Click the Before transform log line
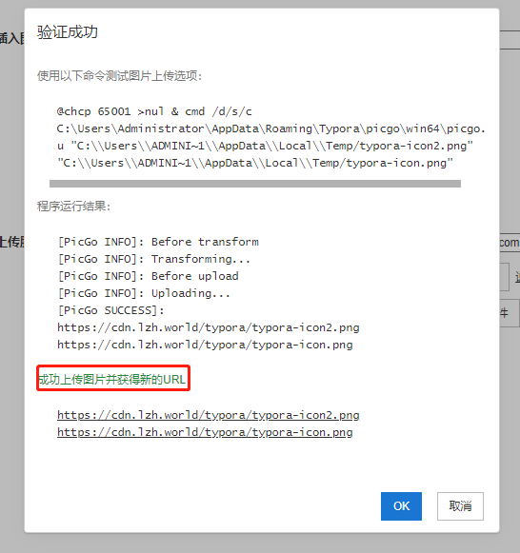This screenshot has height=553, width=520. [x=158, y=242]
